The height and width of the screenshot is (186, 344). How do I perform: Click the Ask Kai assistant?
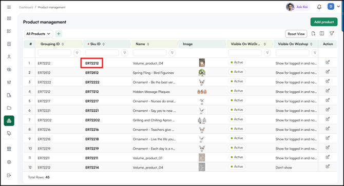(x=298, y=7)
